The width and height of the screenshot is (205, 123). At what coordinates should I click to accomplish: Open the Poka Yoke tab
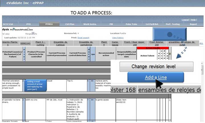pyautogui.click(x=131, y=24)
